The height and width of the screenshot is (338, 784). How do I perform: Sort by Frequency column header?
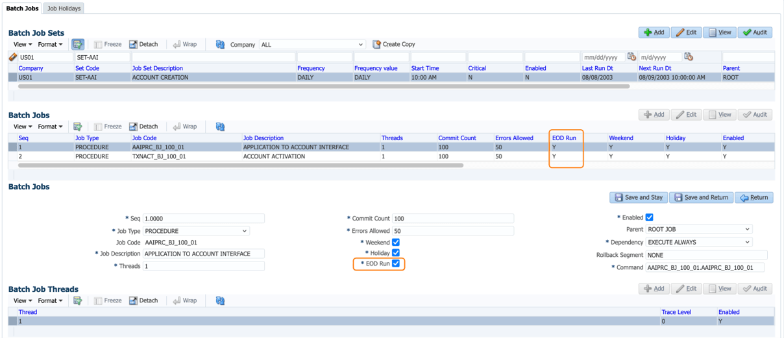pos(311,68)
